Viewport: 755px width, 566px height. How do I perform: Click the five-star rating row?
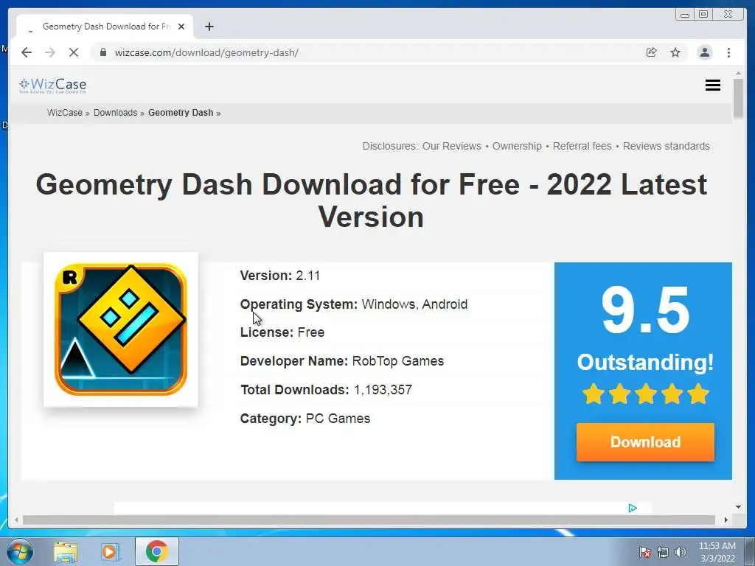(x=645, y=394)
